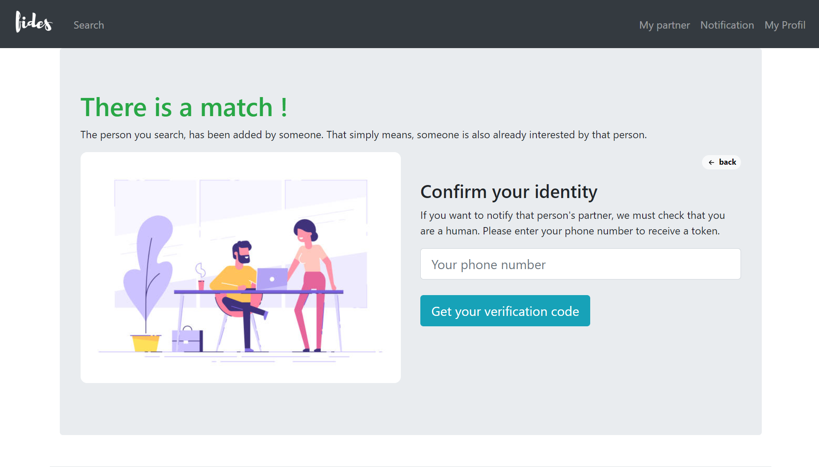819x468 pixels.
Task: Go to My partner page
Action: [x=664, y=25]
